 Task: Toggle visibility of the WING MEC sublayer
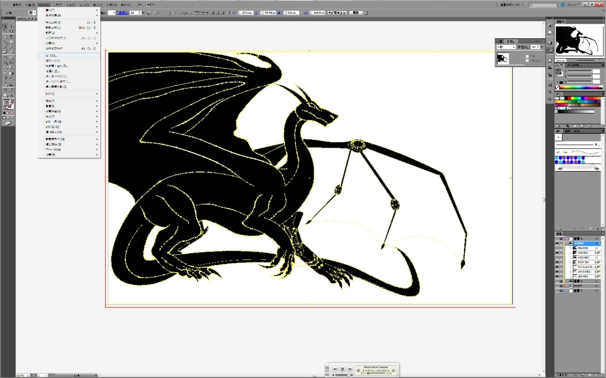(557, 272)
